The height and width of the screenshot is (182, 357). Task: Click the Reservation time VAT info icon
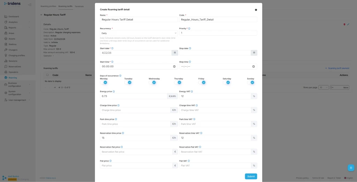click(201, 133)
